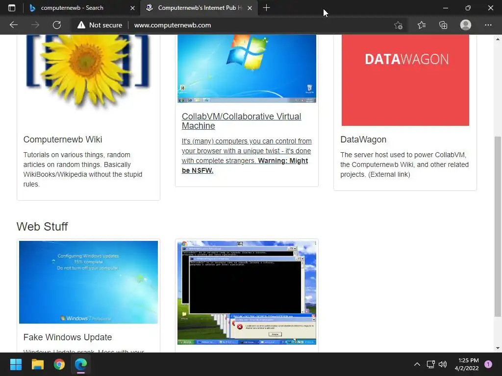Click the DataWagon card title

click(x=363, y=140)
